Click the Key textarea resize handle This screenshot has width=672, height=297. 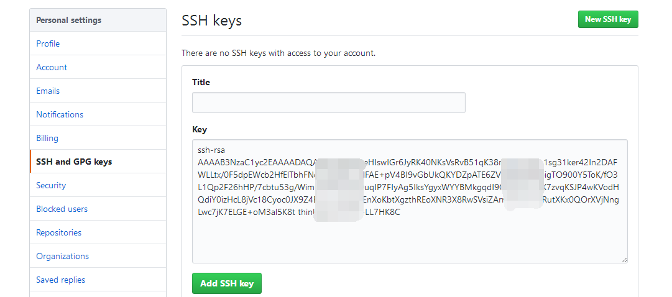tap(624, 259)
